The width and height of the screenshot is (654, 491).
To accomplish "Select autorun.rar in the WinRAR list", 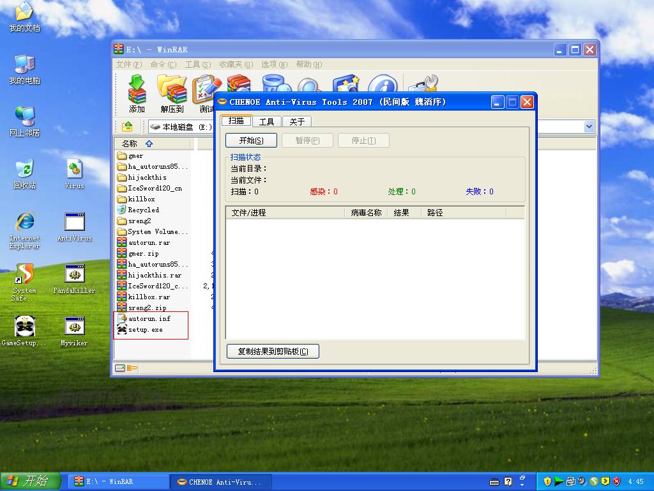I will pos(144,242).
